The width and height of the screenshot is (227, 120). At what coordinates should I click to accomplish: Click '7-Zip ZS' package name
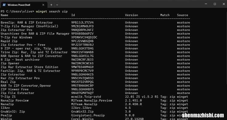point(8,97)
